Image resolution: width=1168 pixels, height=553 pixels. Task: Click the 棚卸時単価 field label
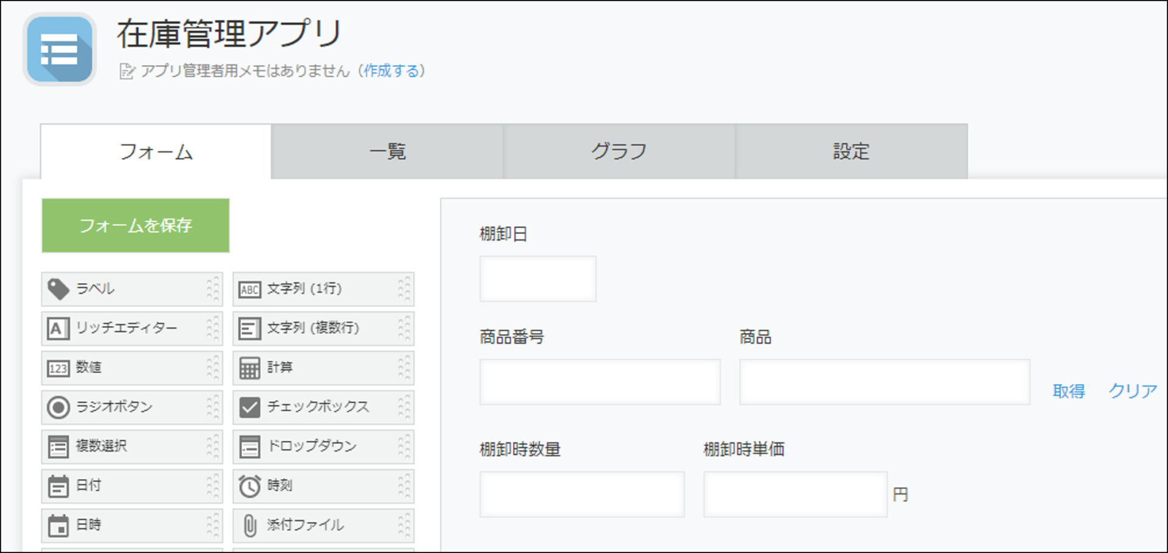[x=744, y=450]
